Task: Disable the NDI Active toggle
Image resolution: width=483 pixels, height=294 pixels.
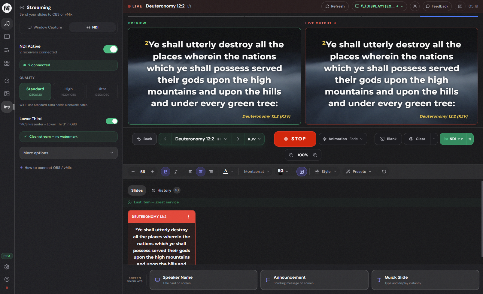Action: tap(111, 49)
